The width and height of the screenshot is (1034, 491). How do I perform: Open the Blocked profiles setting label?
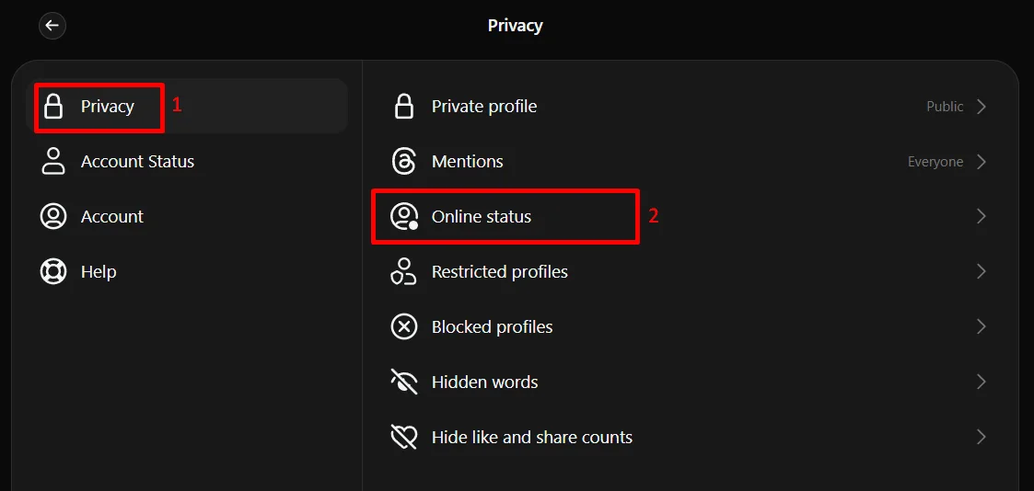pyautogui.click(x=492, y=327)
